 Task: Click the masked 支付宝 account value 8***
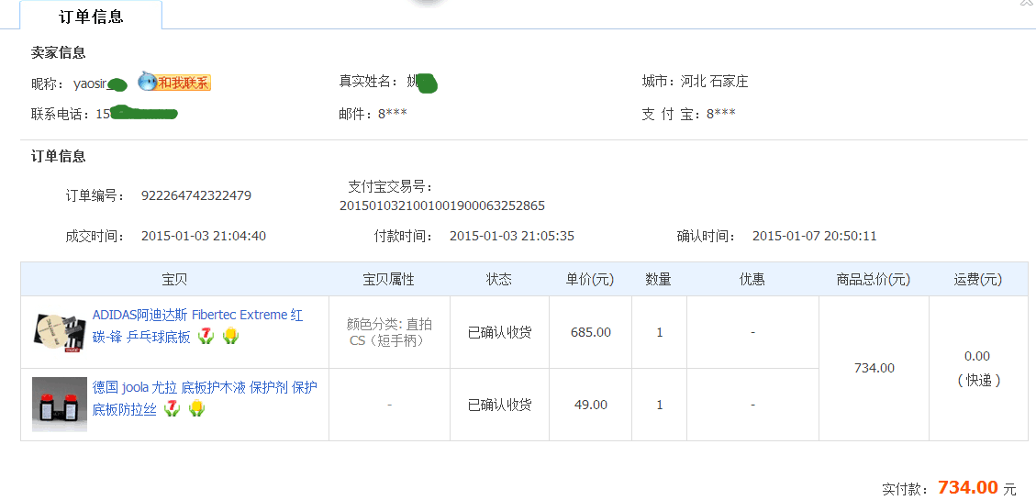pos(720,114)
